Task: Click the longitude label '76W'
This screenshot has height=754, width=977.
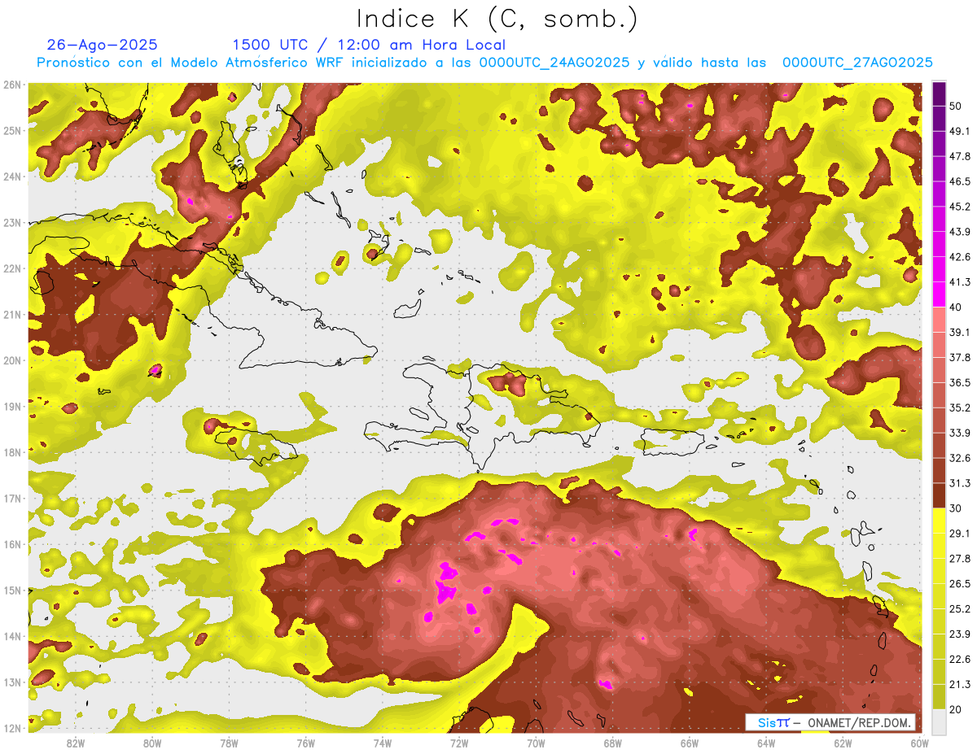Action: (305, 743)
